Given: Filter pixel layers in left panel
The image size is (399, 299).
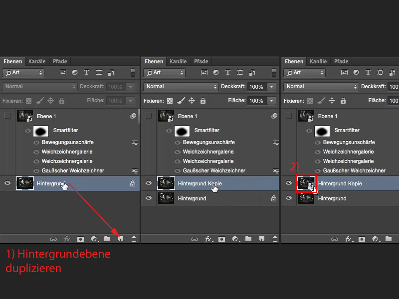Looking at the screenshot, I should point(63,73).
